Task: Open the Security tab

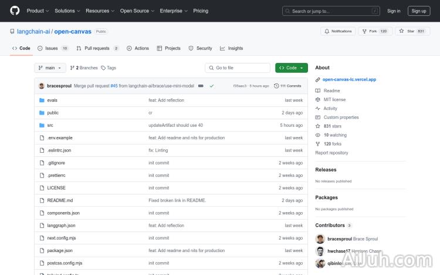Action: tap(200, 48)
